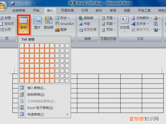Insert a chart with 图表
166x124 pixels.
click(x=61, y=30)
